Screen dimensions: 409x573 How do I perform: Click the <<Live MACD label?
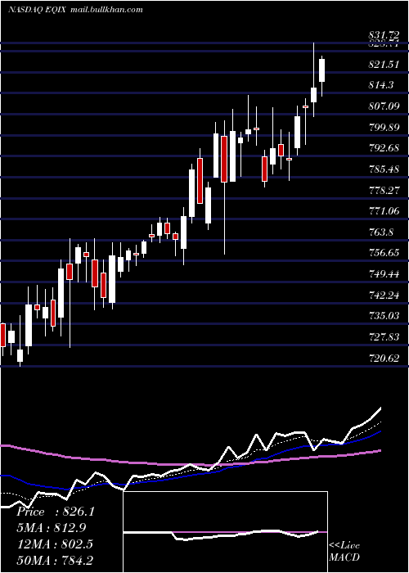pyautogui.click(x=344, y=551)
